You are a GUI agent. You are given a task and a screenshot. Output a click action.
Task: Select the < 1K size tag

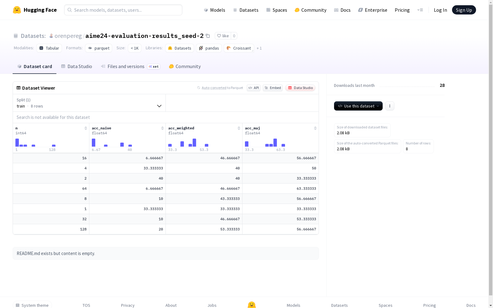135,48
